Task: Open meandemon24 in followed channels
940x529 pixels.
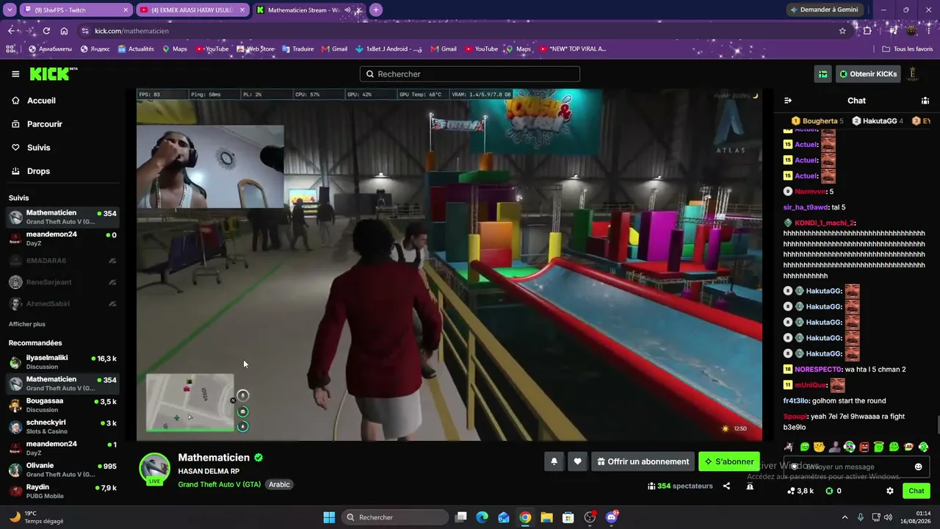Action: point(62,239)
